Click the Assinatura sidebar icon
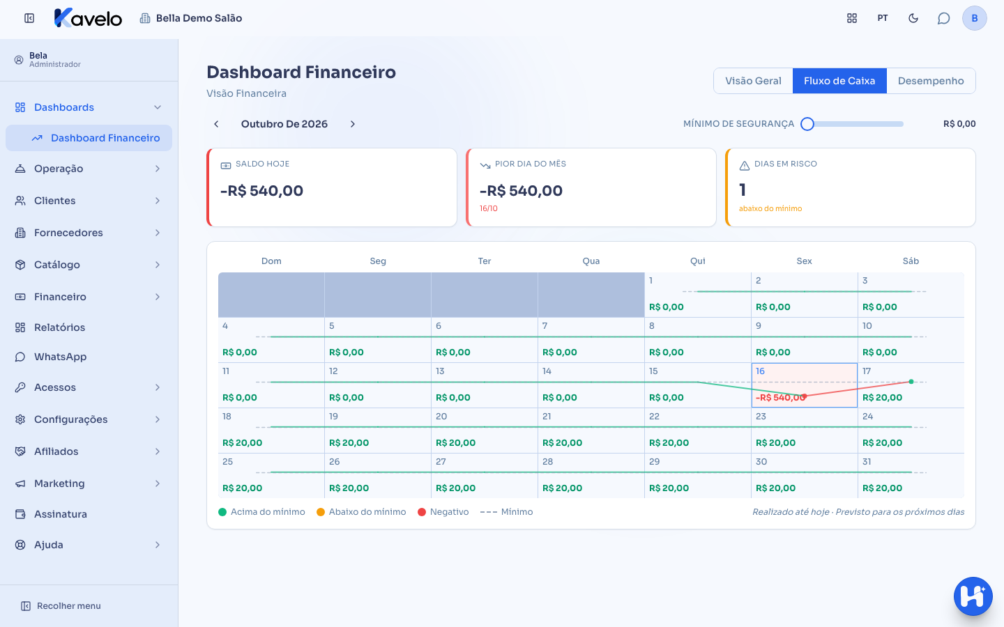Image resolution: width=1004 pixels, height=627 pixels. pos(20,514)
